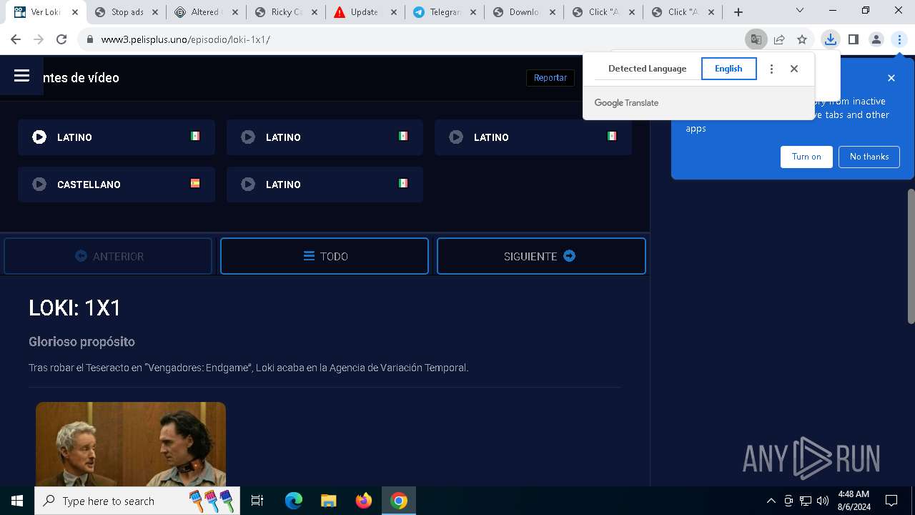This screenshot has height=515, width=915.
Task: Open translate options three-dot menu
Action: click(x=771, y=69)
